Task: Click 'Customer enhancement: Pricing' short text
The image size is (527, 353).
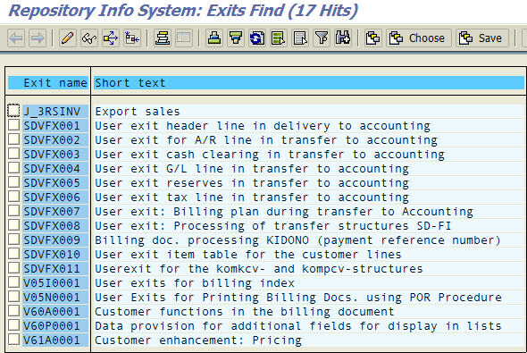Action: tap(198, 340)
